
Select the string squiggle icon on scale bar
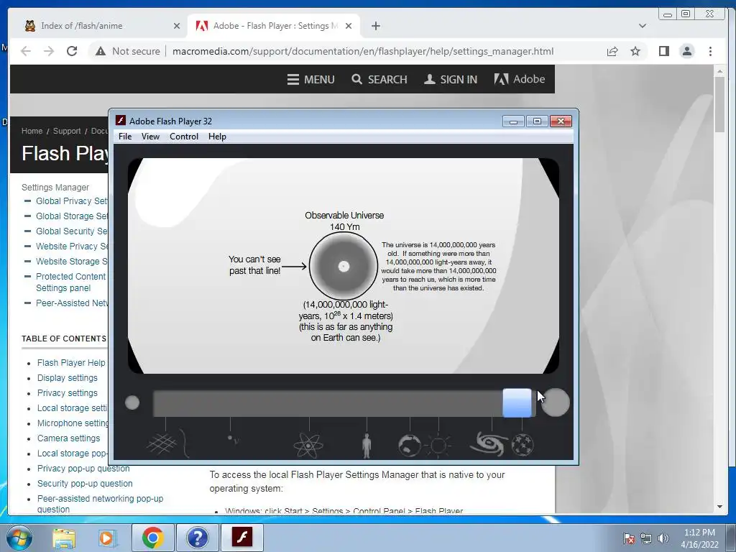(x=186, y=444)
